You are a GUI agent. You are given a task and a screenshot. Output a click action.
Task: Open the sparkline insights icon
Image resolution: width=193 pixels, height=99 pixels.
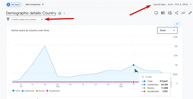(183, 13)
